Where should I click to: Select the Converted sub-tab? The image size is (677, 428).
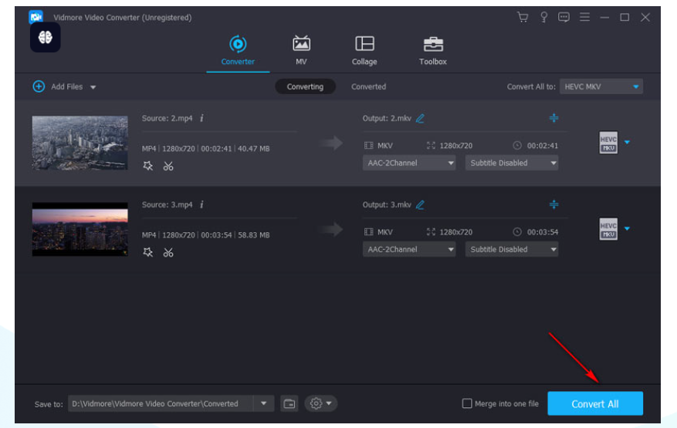(x=368, y=86)
